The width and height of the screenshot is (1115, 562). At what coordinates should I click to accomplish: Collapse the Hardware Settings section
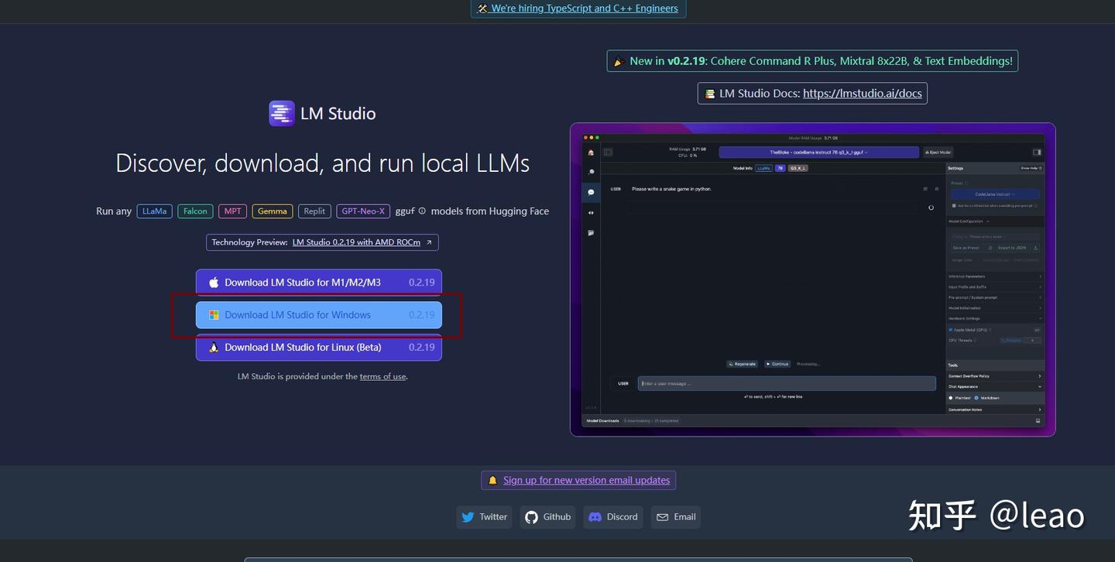pyautogui.click(x=995, y=317)
